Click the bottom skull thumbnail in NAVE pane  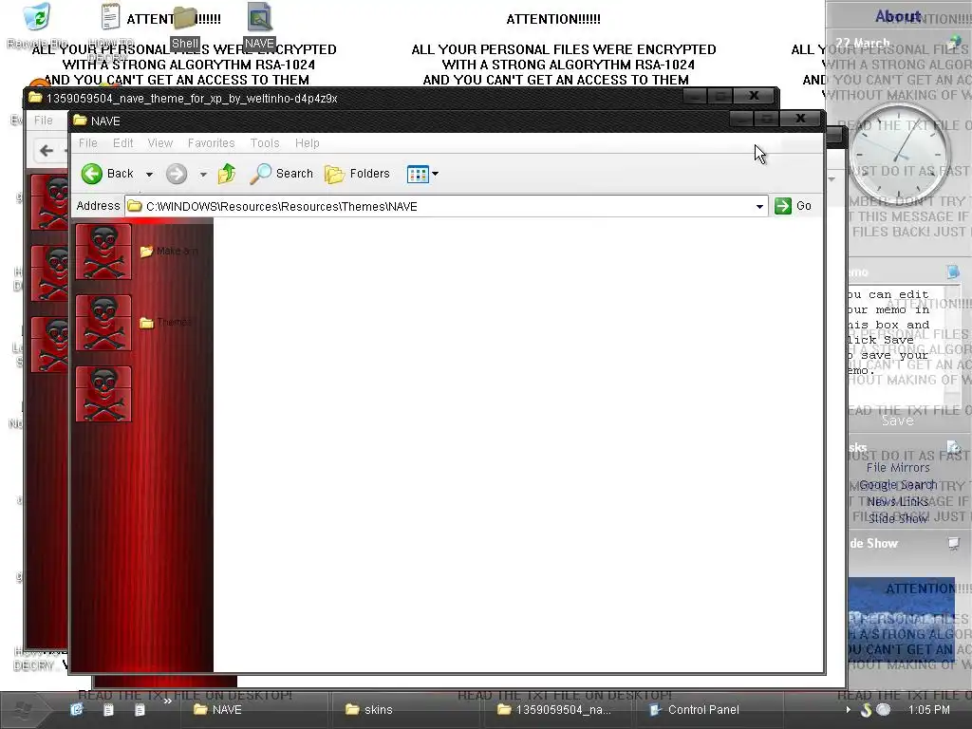[x=103, y=394]
